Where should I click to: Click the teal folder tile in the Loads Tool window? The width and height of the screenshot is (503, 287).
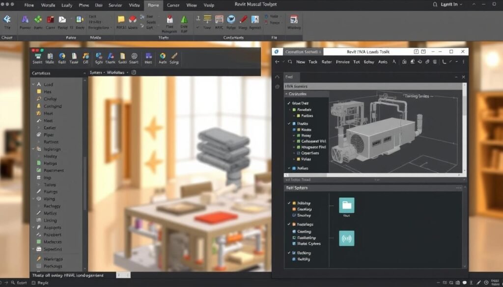click(x=347, y=206)
